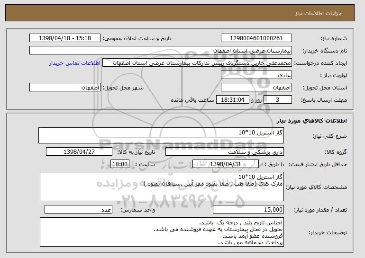Click the label مهلت ارسال پاسخ

[324, 100]
